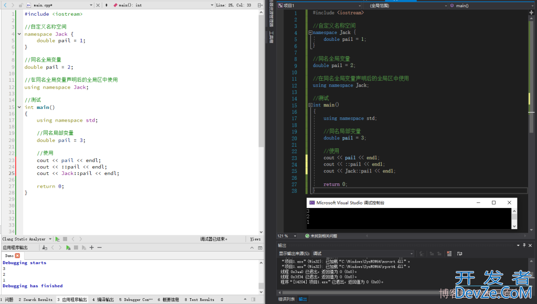The height and width of the screenshot is (304, 537).
Task: Maximize the application output pane
Action: [x=260, y=247]
